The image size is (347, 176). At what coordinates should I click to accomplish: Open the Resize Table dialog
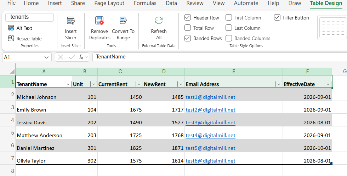click(x=25, y=39)
